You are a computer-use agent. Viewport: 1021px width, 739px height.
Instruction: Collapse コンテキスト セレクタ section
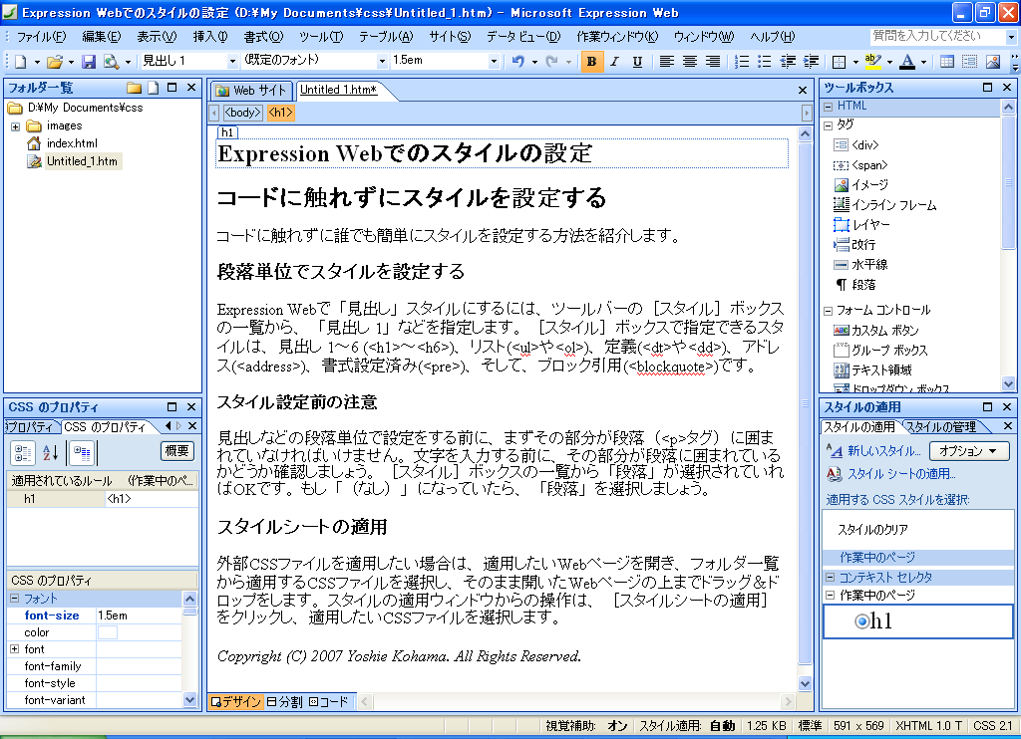(831, 577)
